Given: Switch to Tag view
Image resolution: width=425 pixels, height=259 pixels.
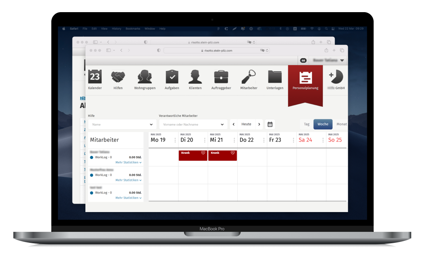Looking at the screenshot, I should [x=306, y=124].
